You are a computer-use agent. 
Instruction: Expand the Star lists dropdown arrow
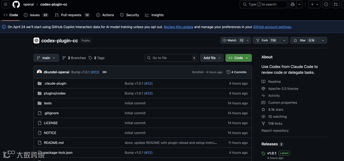pyautogui.click(x=323, y=40)
